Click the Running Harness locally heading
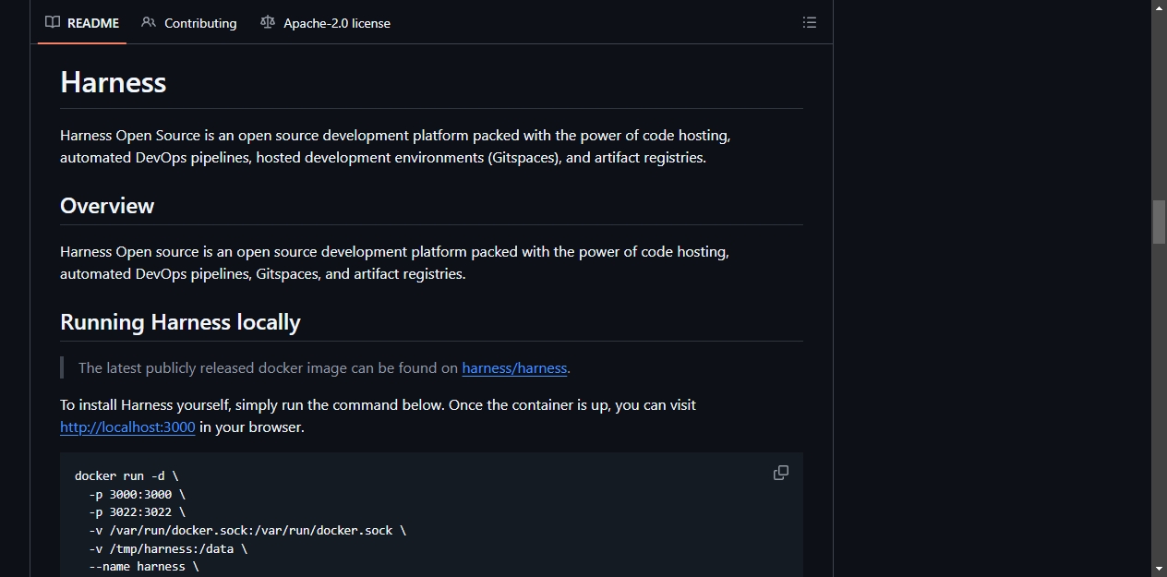1167x577 pixels. tap(180, 322)
